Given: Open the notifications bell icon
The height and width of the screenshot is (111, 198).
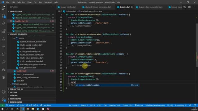Looking at the screenshot, I should tap(195, 105).
